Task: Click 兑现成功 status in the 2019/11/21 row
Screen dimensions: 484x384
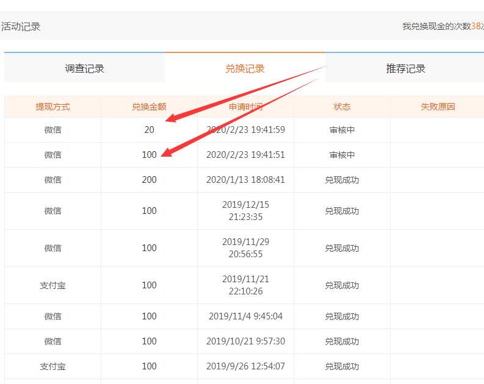Action: [x=342, y=286]
